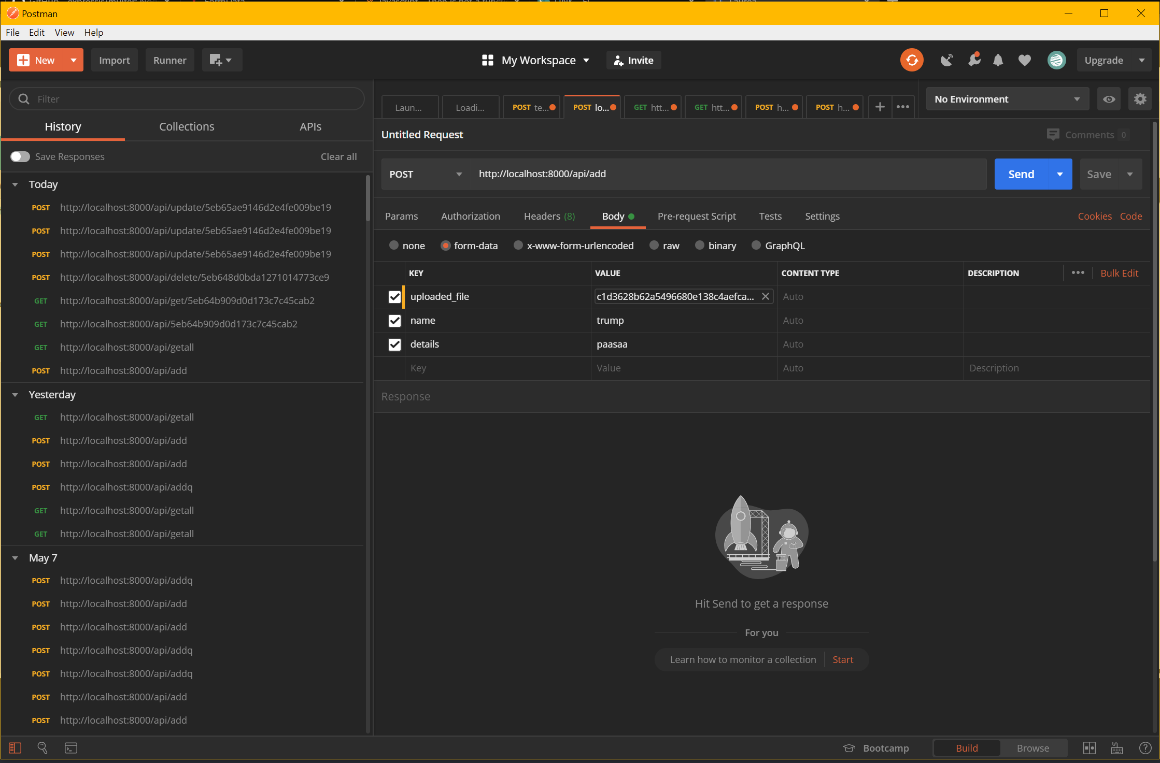Image resolution: width=1160 pixels, height=763 pixels.
Task: Open the wrench settings icon
Action: click(973, 60)
